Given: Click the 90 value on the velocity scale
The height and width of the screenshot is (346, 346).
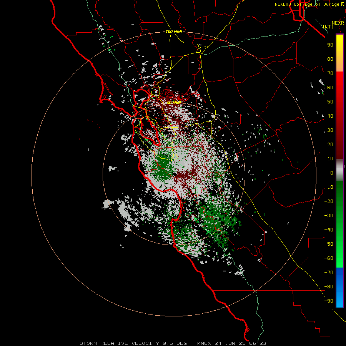Looking at the screenshot, I should tap(330, 45).
